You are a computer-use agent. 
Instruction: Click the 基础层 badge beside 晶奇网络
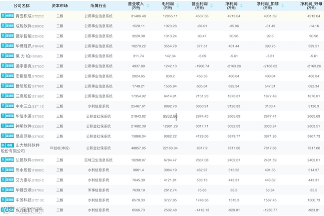(x=10, y=136)
